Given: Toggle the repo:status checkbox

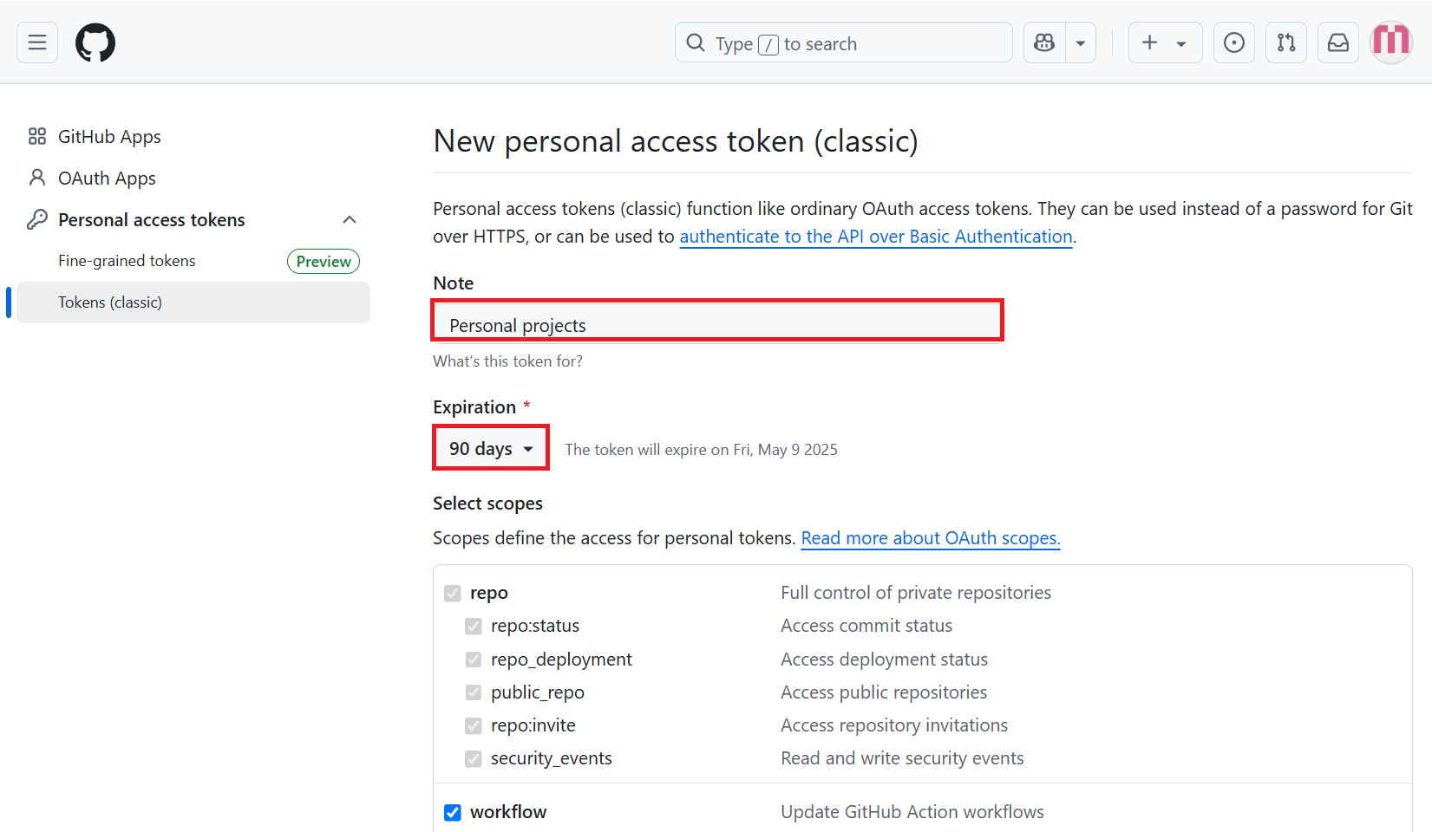Looking at the screenshot, I should coord(474,626).
